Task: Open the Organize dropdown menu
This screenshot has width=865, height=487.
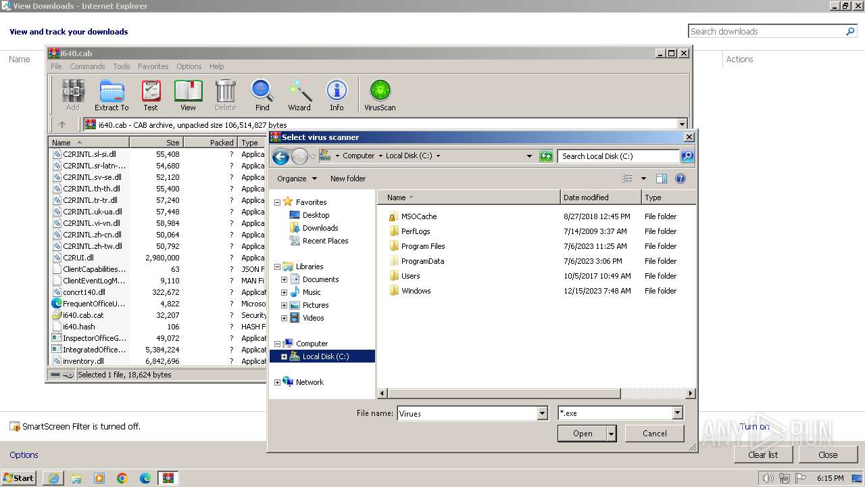Action: click(297, 179)
